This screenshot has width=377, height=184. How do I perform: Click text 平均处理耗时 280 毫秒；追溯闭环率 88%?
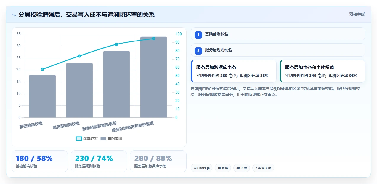point(232,76)
